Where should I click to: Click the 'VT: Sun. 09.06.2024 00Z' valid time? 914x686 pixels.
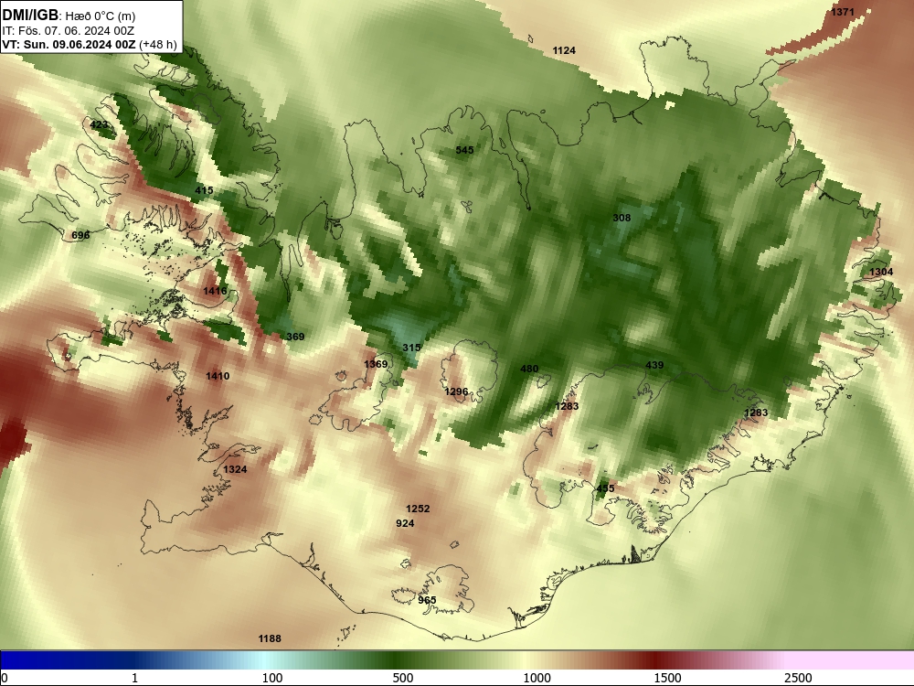click(69, 44)
